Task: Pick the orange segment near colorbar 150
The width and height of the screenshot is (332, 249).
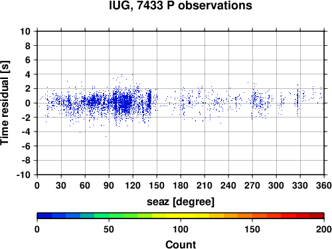Action: pos(252,216)
